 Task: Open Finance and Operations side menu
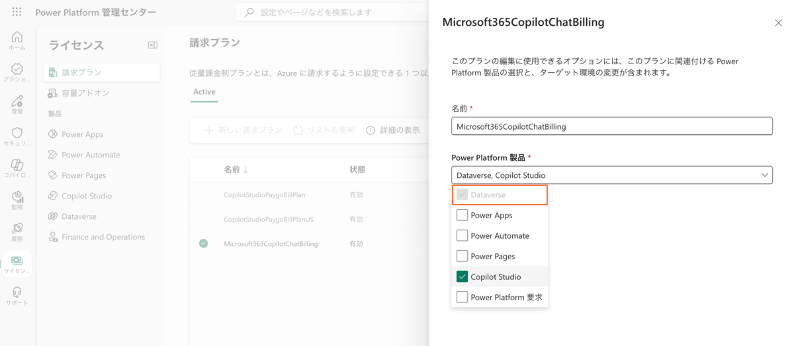click(x=102, y=237)
